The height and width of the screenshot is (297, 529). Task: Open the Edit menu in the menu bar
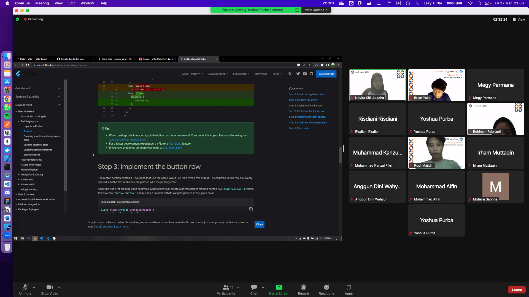72,3
